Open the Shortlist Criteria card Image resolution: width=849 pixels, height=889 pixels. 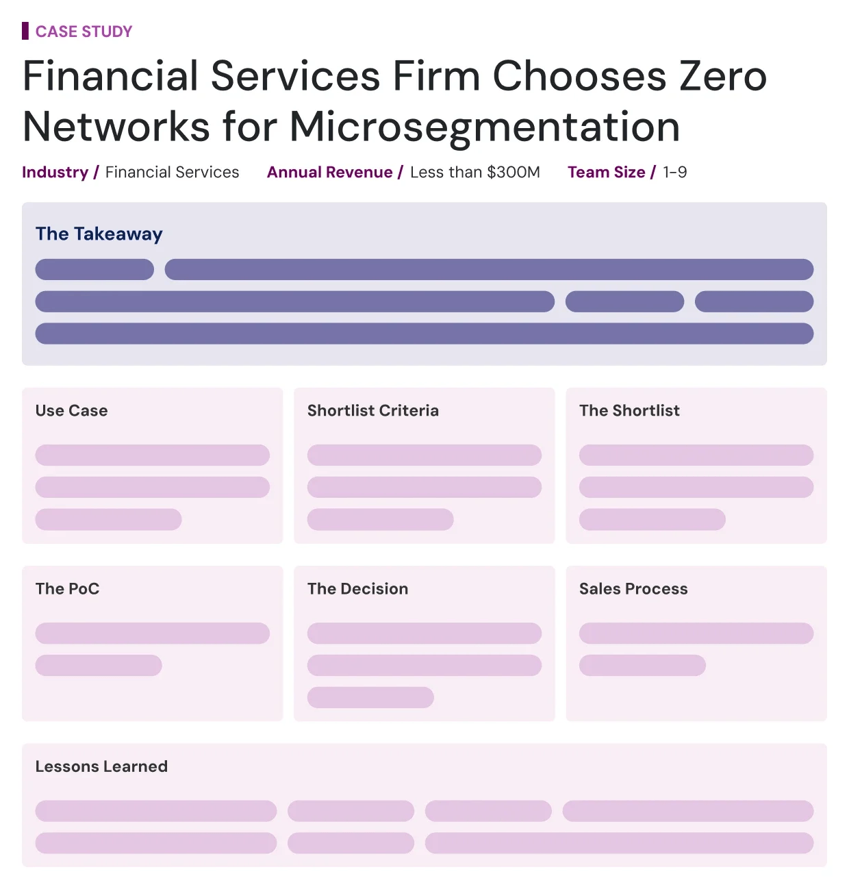(x=424, y=466)
